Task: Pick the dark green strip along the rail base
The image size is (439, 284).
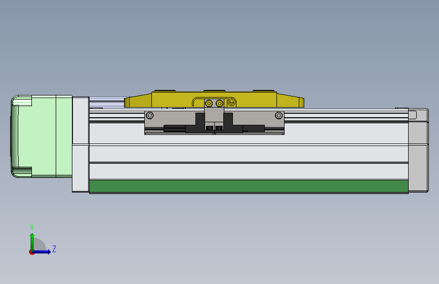Action: pos(249,186)
